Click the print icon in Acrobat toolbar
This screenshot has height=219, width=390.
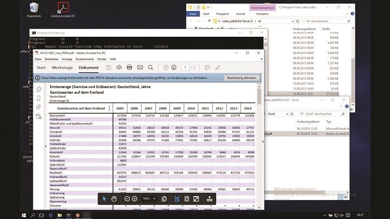[x=129, y=67]
